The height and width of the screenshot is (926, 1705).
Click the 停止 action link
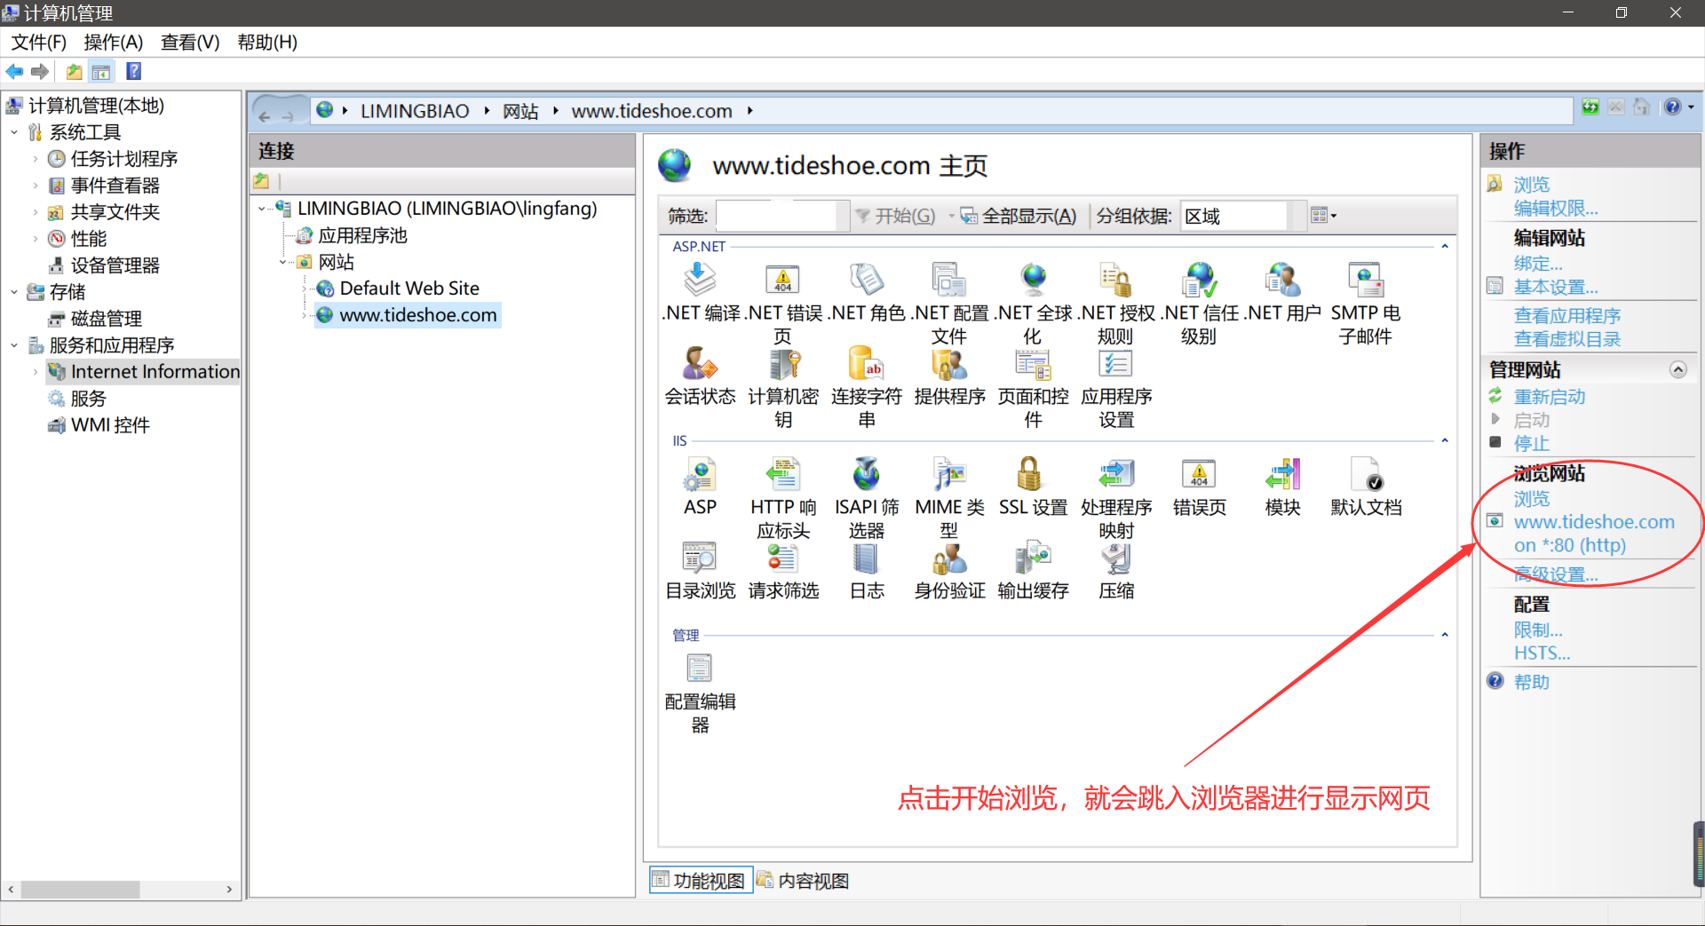[1531, 443]
